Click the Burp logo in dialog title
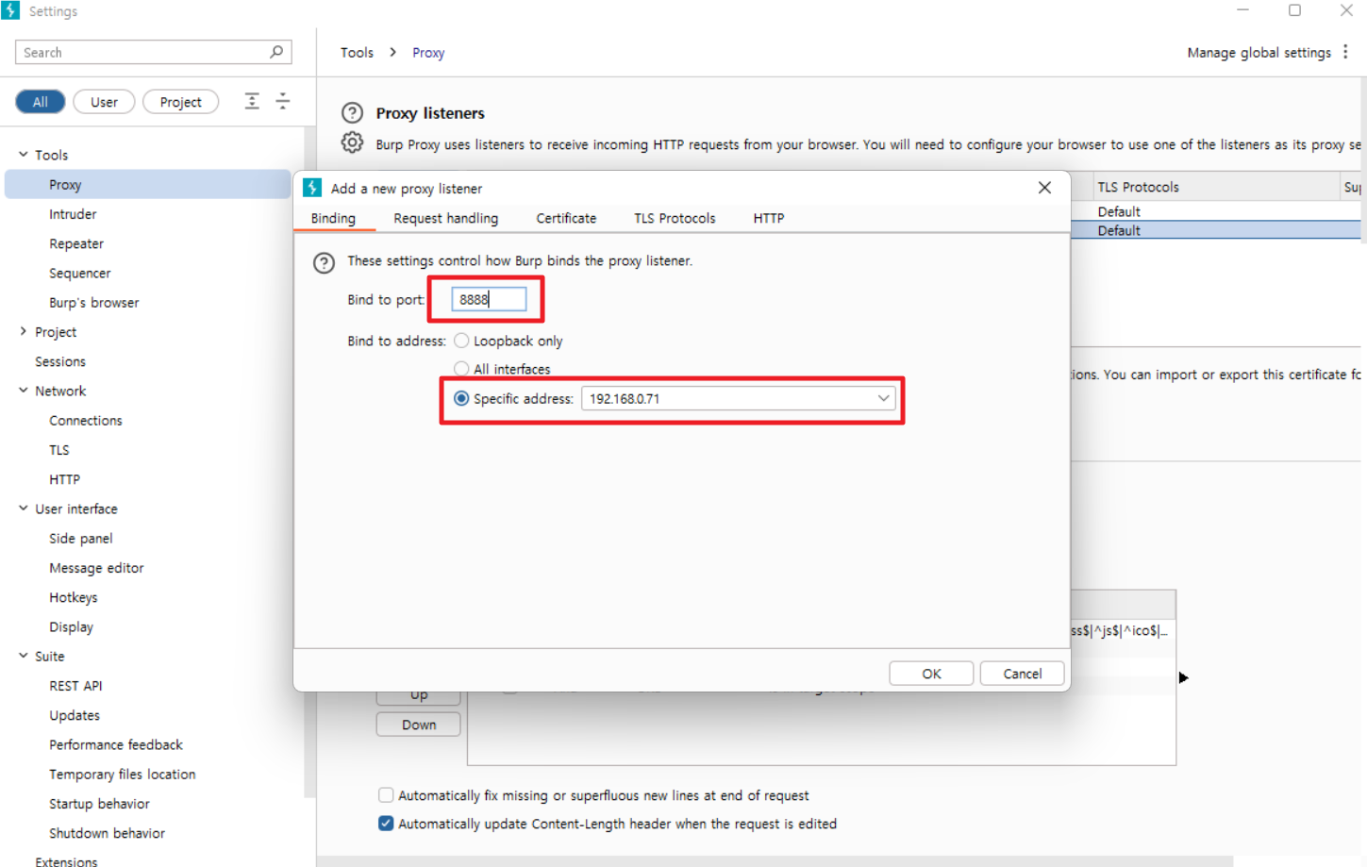The image size is (1367, 867). pos(312,188)
